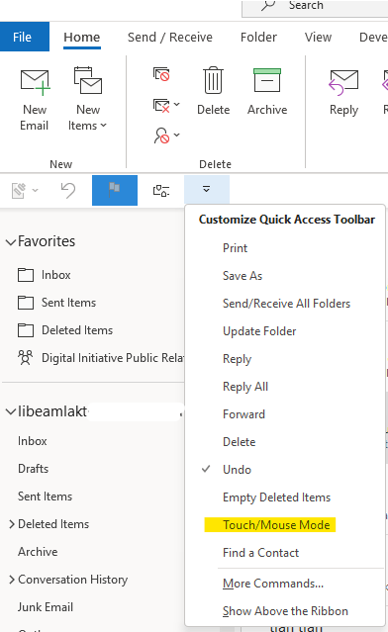Open the Clean Up dropdown arrow
This screenshot has height=632, width=388.
point(176,105)
